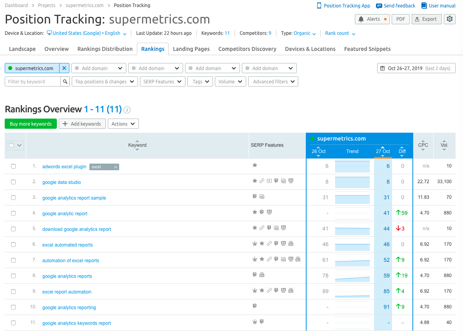463x335 pixels.
Task: Check the download google analytics report checkbox
Action: pos(13,229)
